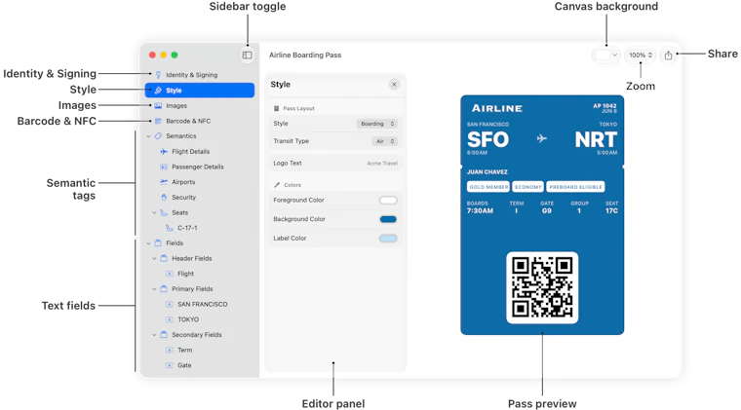Select the Identity & Signing sidebar item
Screen dimensions: 741x410
(200, 75)
